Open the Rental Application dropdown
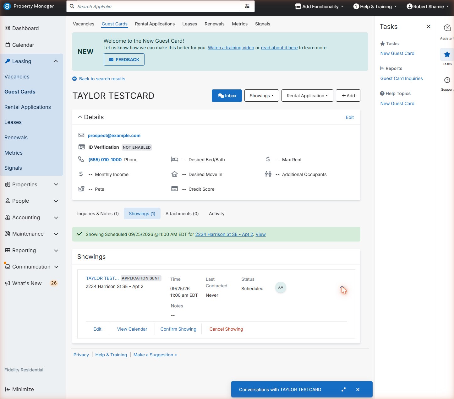Screen dimensions: 454x399 click(307, 96)
